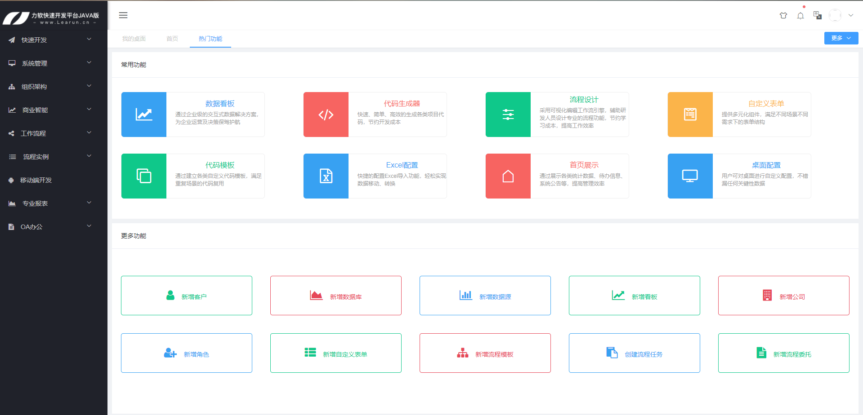Click the 系统管理 monitor icon
Viewport: 863px width, 415px height.
coord(12,63)
